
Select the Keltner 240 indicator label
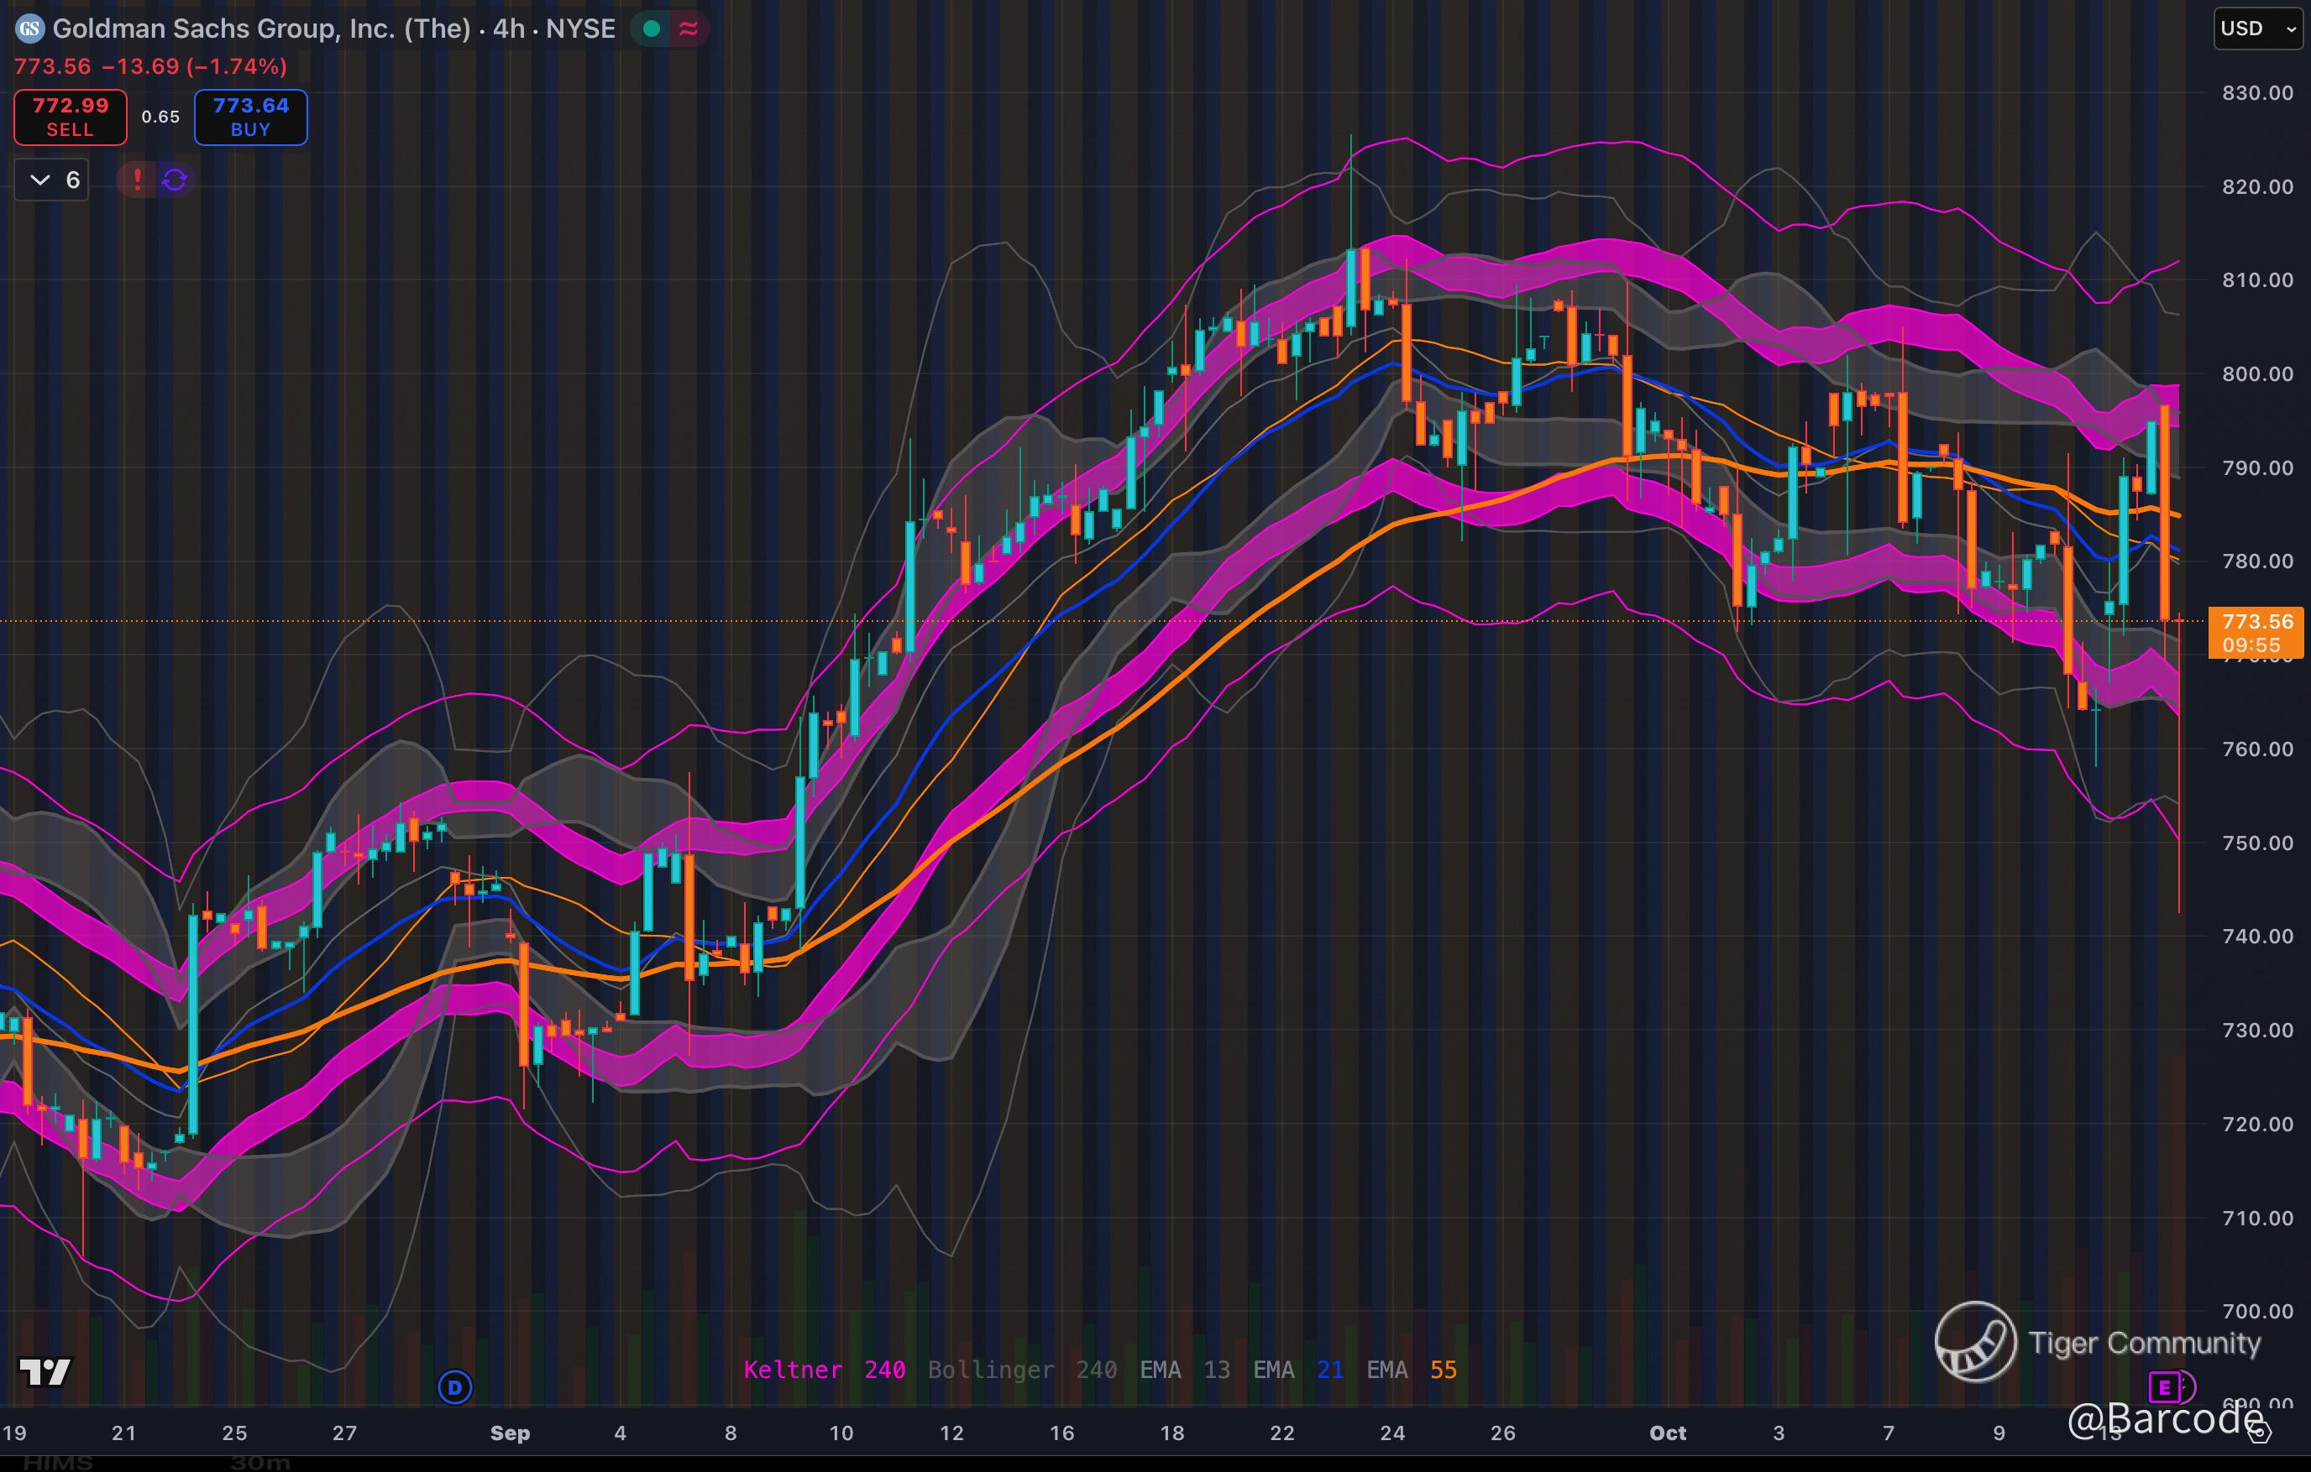click(824, 1370)
